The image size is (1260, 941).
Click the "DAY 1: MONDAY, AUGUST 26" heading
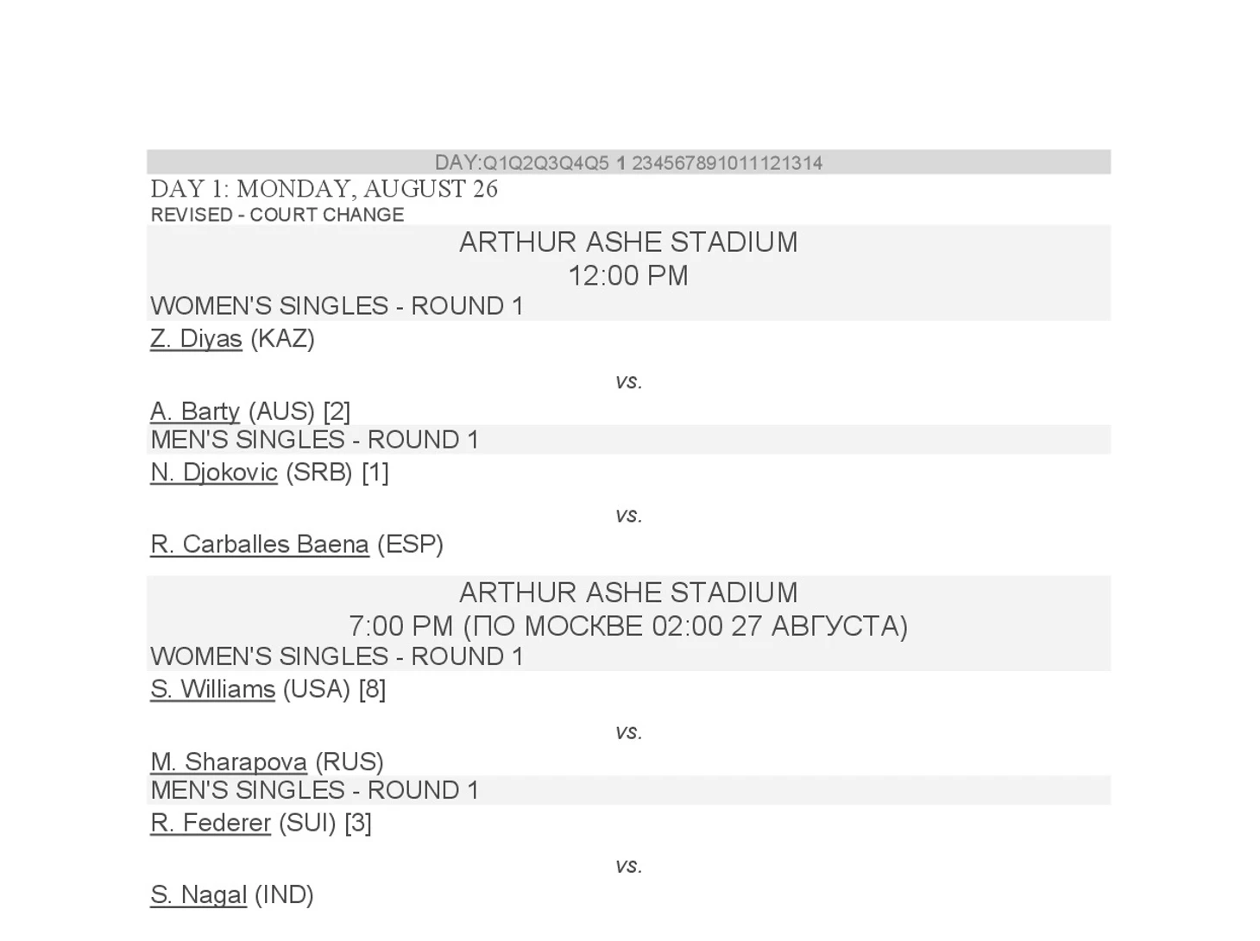click(x=324, y=189)
